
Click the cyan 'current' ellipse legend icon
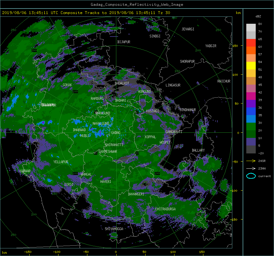[x=251, y=176]
